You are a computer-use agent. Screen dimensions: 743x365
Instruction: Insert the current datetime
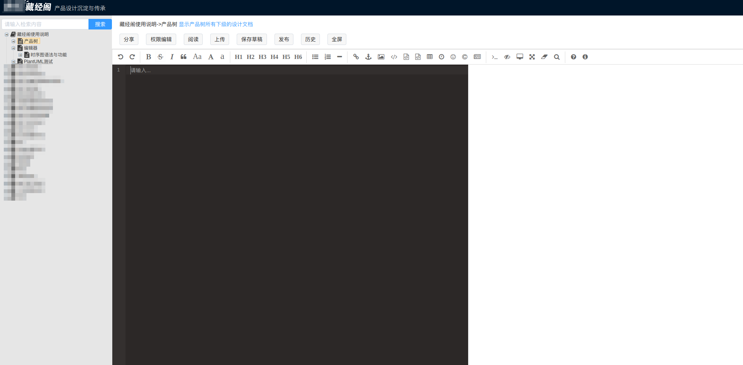(442, 57)
